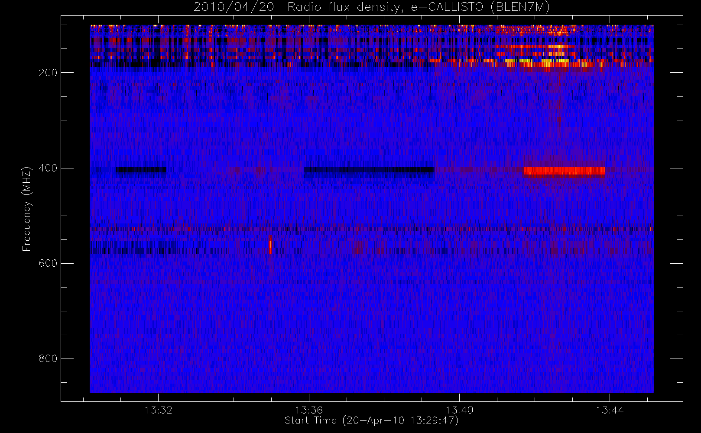Viewport: 701px width, 433px height.
Task: Click the 200 frequency tick label
Action: click(48, 73)
